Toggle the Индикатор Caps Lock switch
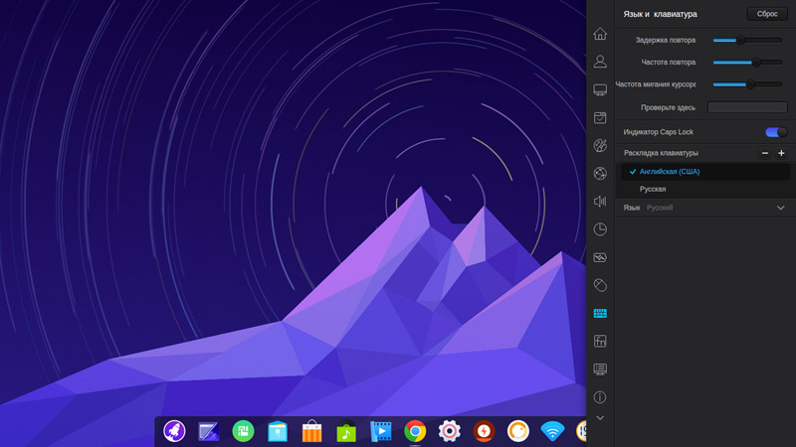Screen dimensions: 796x447 coord(776,132)
